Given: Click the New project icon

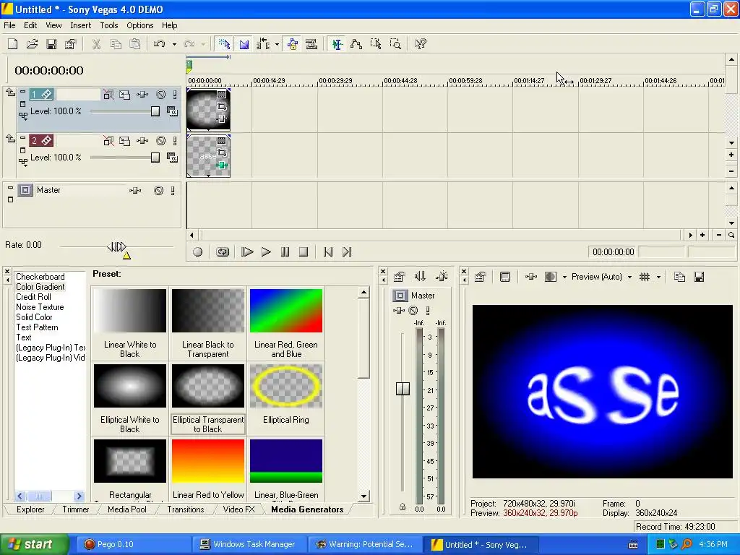Looking at the screenshot, I should point(13,44).
